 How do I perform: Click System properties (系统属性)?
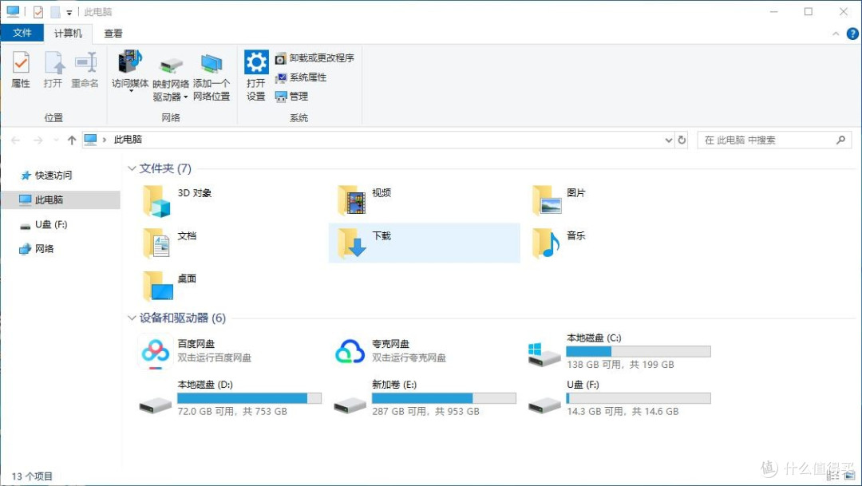[301, 77]
